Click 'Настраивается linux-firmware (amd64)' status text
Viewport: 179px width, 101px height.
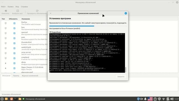(x=65, y=28)
